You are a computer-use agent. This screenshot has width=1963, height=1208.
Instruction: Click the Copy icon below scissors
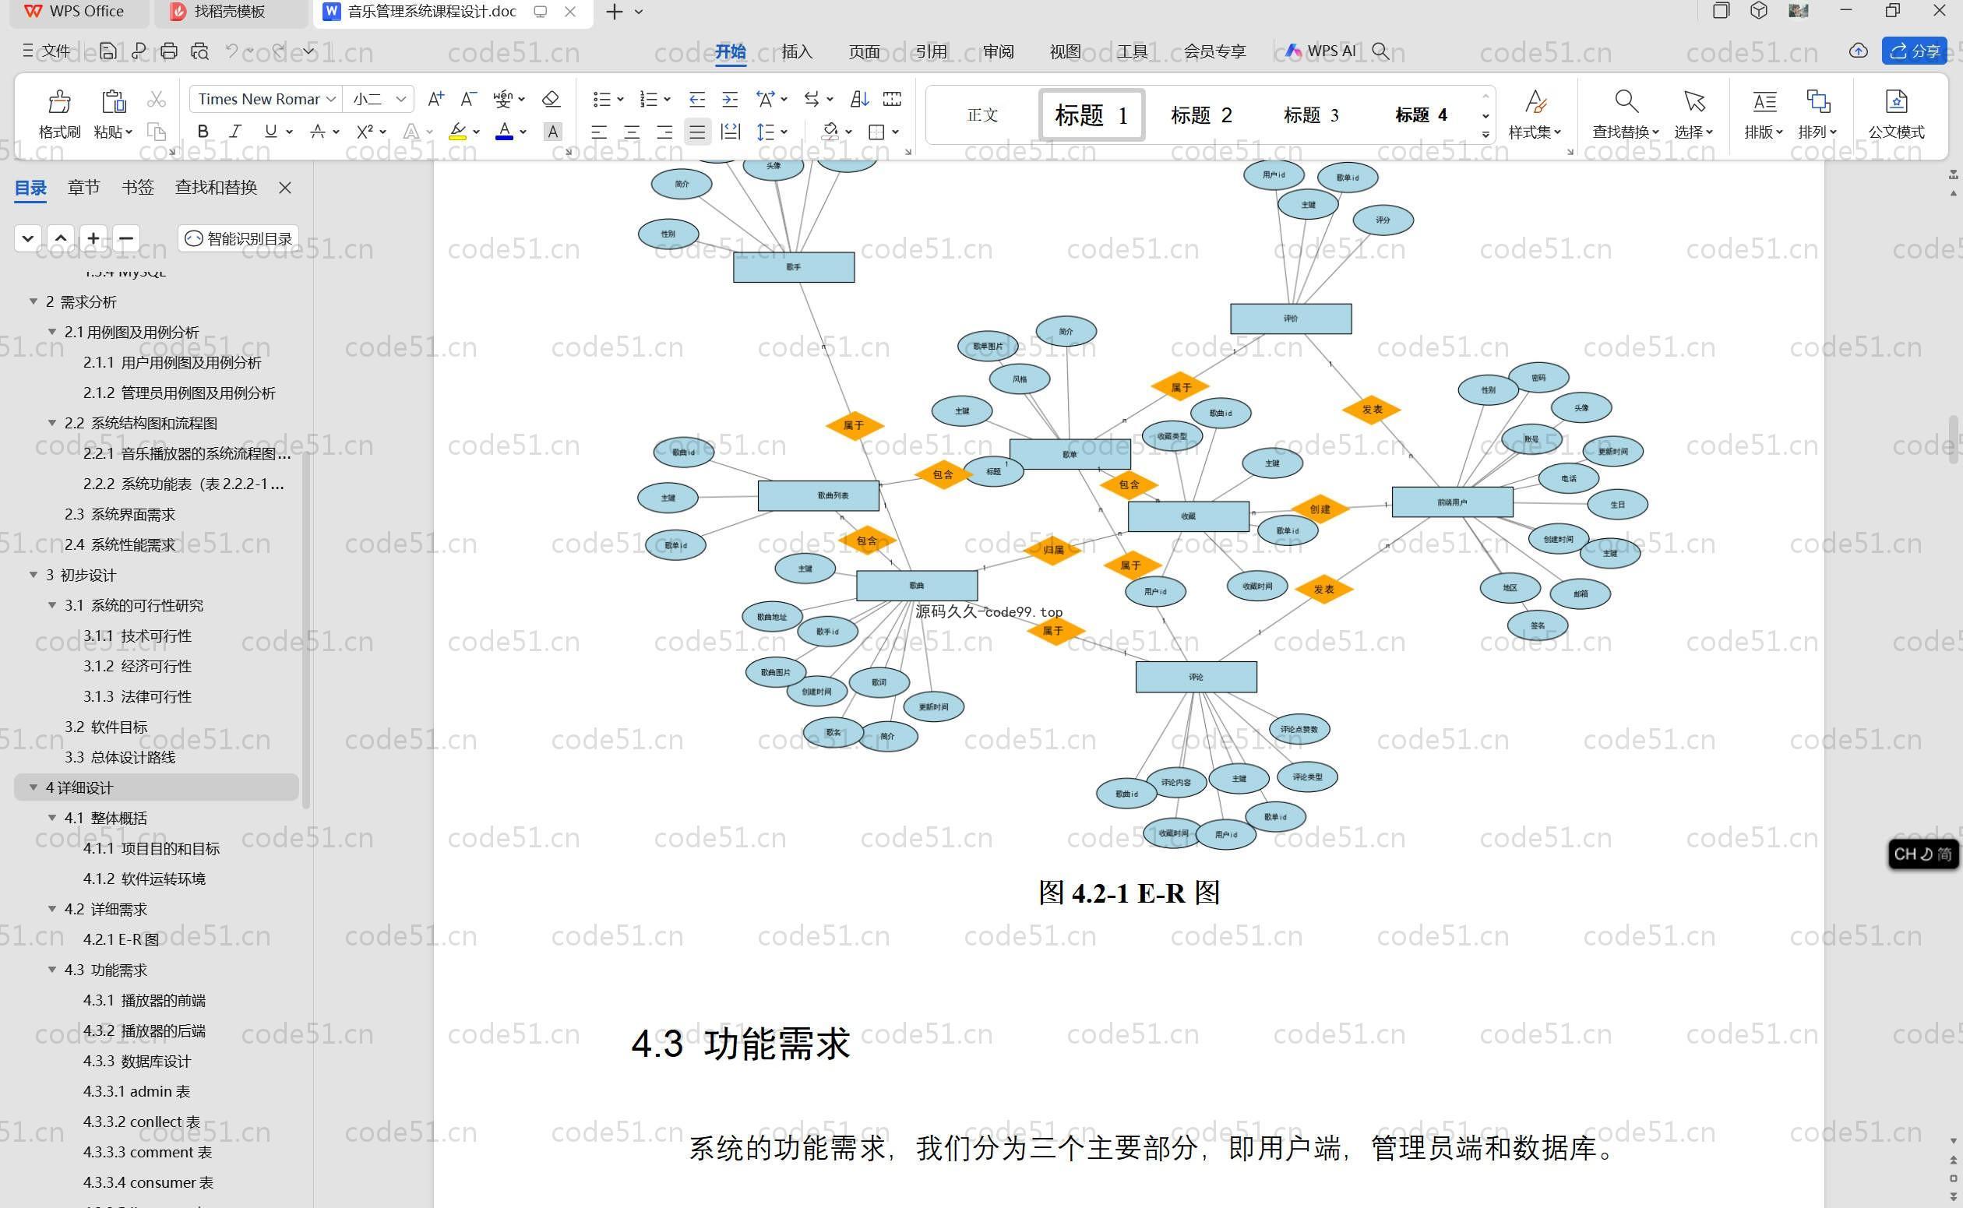[x=157, y=131]
